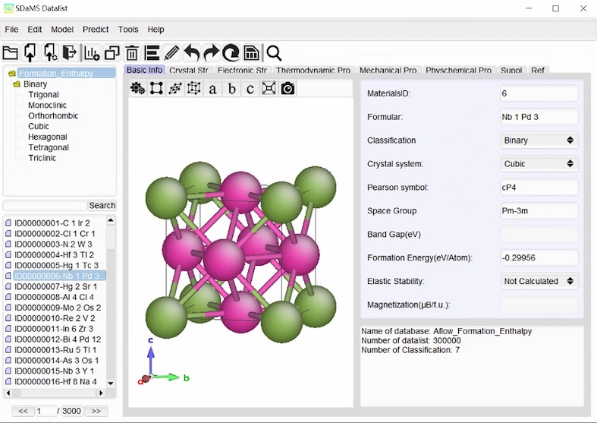
Task: Click the add chart toolbar icon
Action: click(x=92, y=52)
